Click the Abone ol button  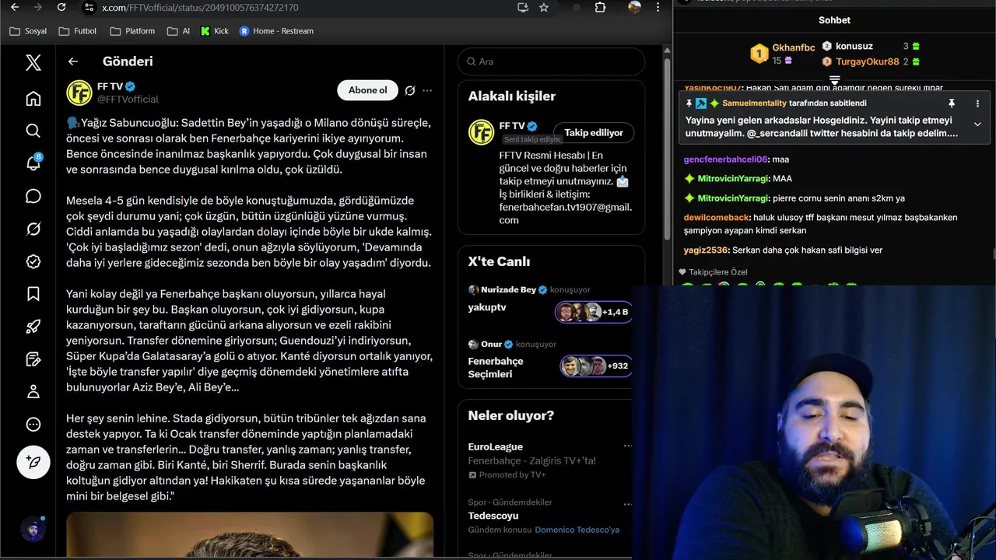click(x=367, y=90)
